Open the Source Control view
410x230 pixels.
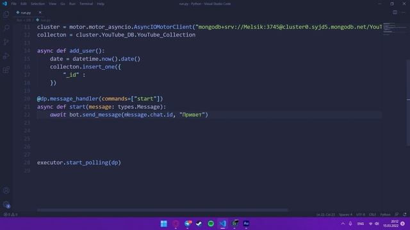6,42
